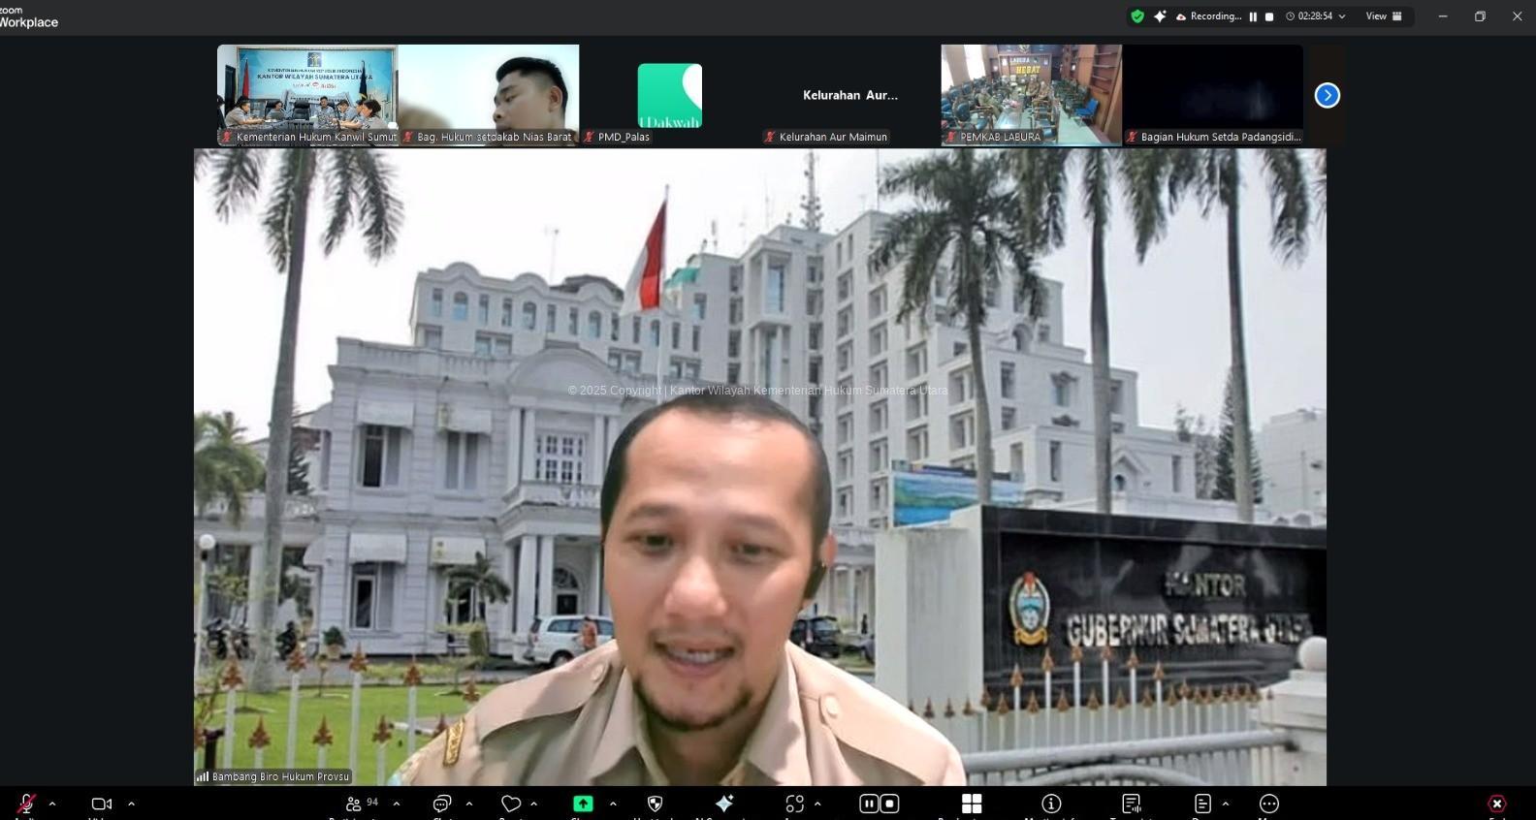
Task: Expand the video options arrow
Action: click(x=131, y=804)
